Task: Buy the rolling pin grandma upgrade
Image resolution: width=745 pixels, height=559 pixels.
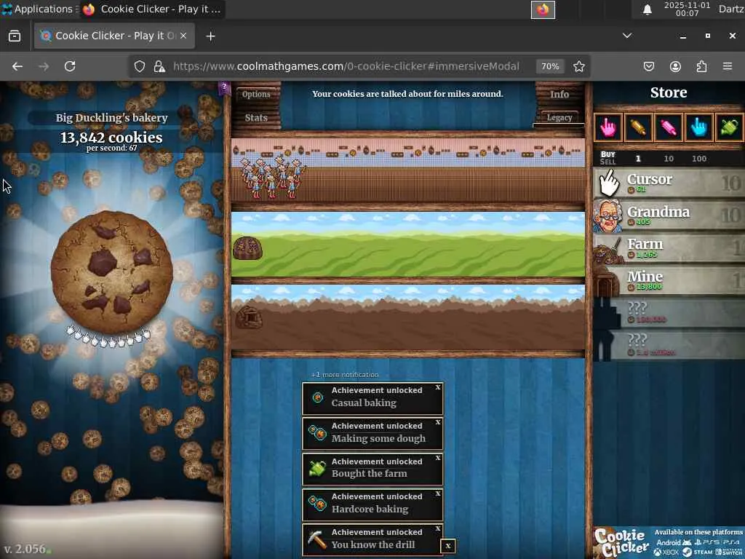Action: 638,127
